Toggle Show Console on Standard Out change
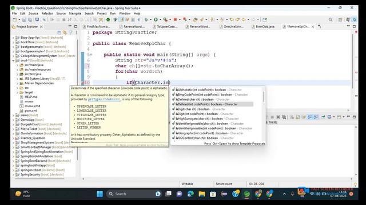This screenshot has width=366, height=205. [310, 117]
